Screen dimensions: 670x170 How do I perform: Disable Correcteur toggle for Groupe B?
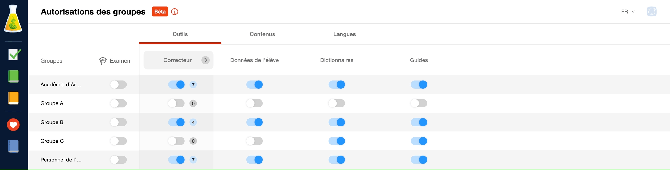[x=176, y=122]
